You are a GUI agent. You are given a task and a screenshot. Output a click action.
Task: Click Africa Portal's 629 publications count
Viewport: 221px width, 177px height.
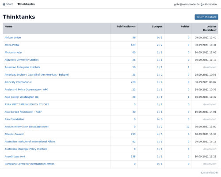(x=133, y=45)
